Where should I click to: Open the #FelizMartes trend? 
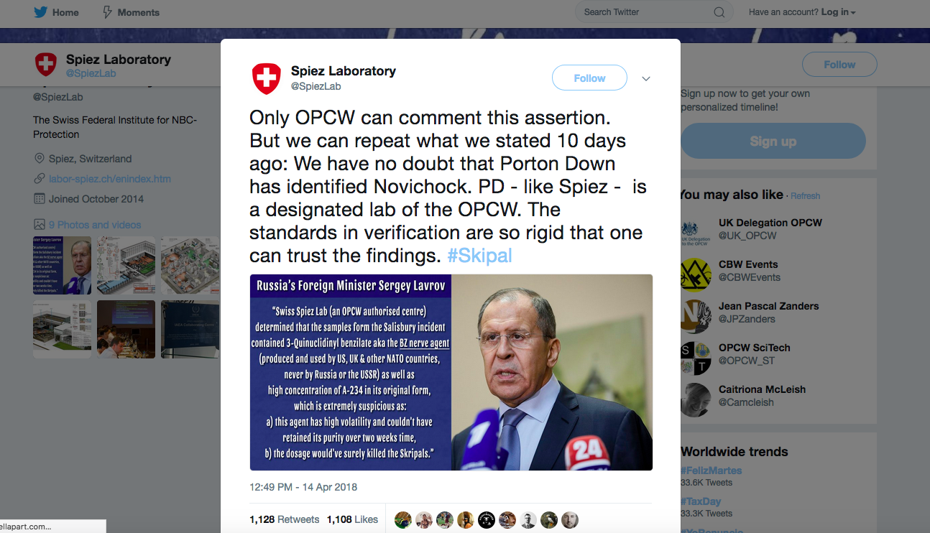(711, 471)
